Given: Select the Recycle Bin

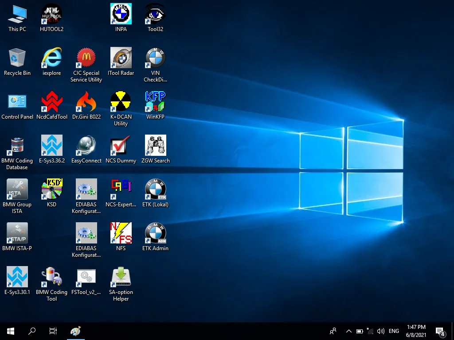Looking at the screenshot, I should 17,58.
